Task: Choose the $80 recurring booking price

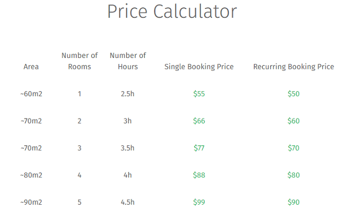Action: click(293, 175)
